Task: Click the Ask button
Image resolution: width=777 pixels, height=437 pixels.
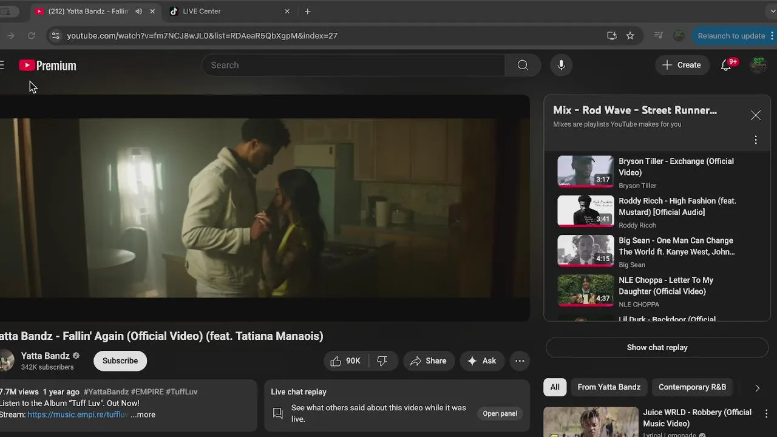Action: (x=481, y=361)
